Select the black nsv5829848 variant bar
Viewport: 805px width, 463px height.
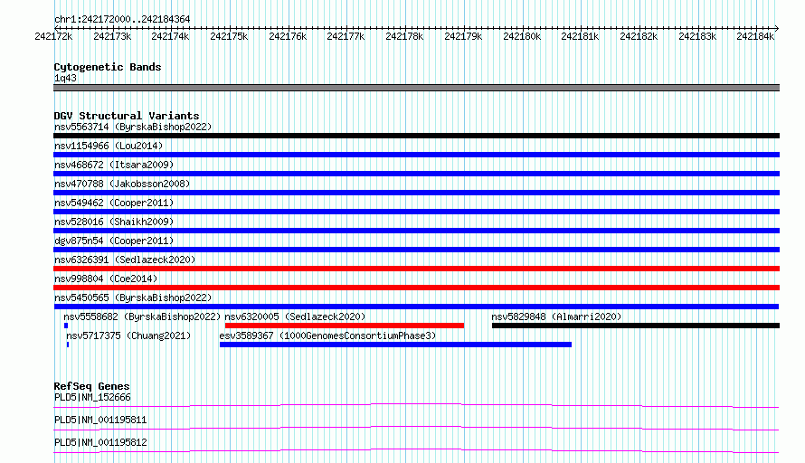[x=636, y=326]
